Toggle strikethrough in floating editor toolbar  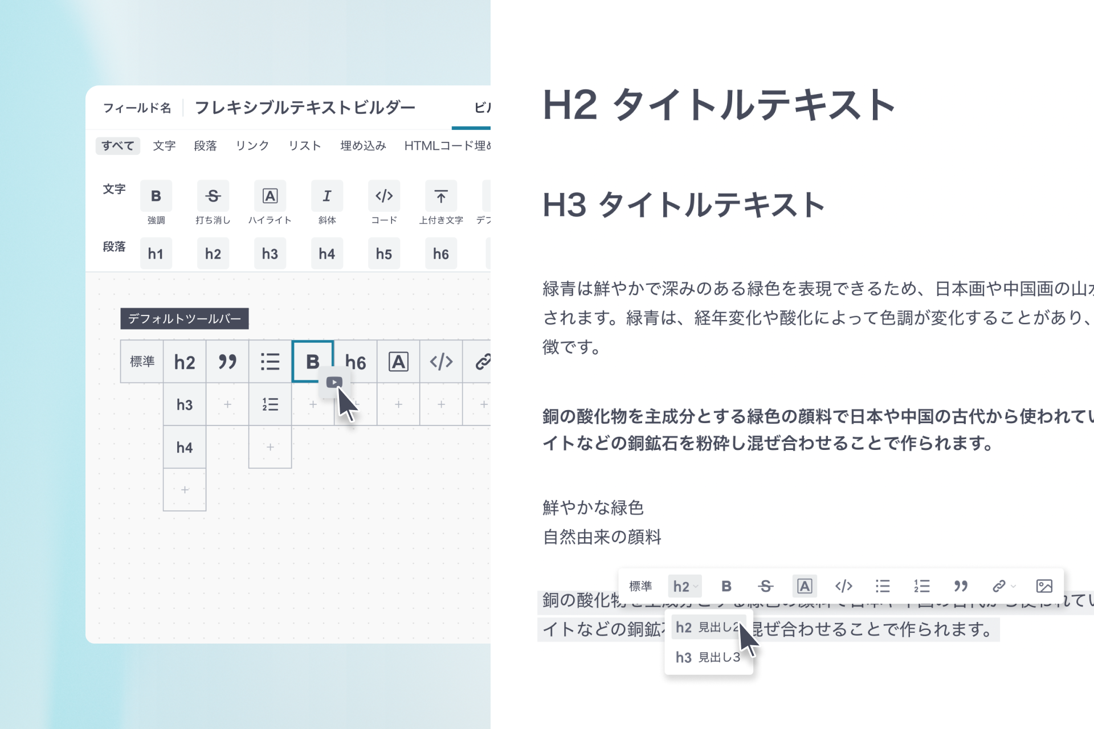coord(765,586)
